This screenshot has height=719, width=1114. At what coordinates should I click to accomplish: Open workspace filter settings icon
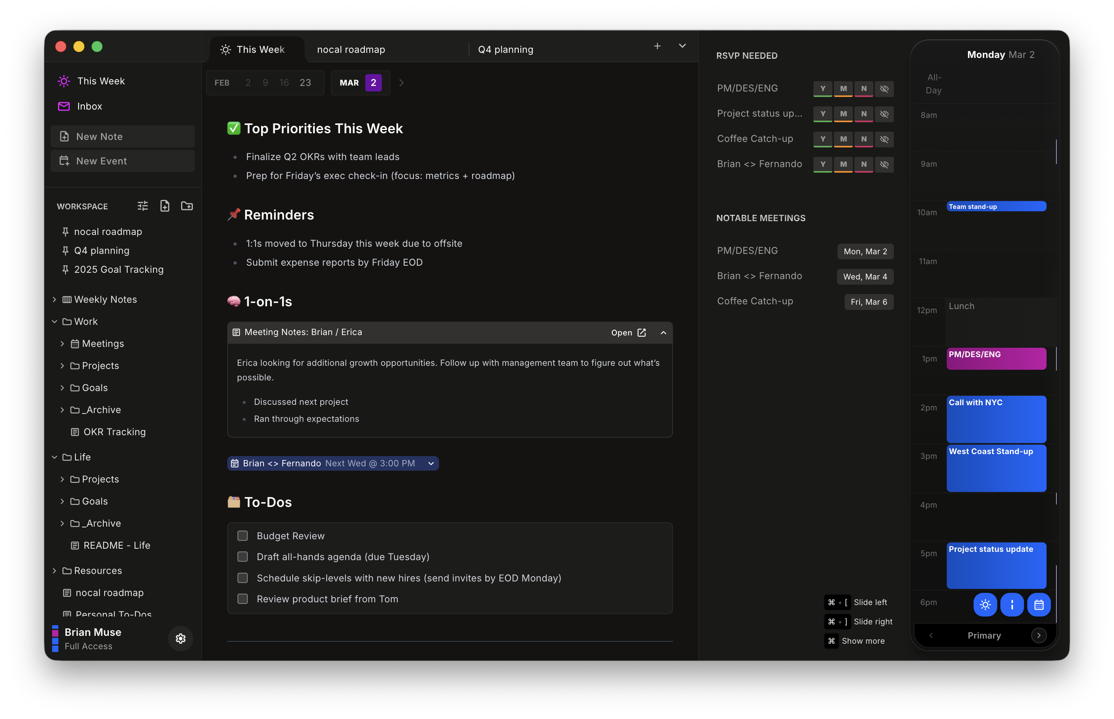[142, 206]
